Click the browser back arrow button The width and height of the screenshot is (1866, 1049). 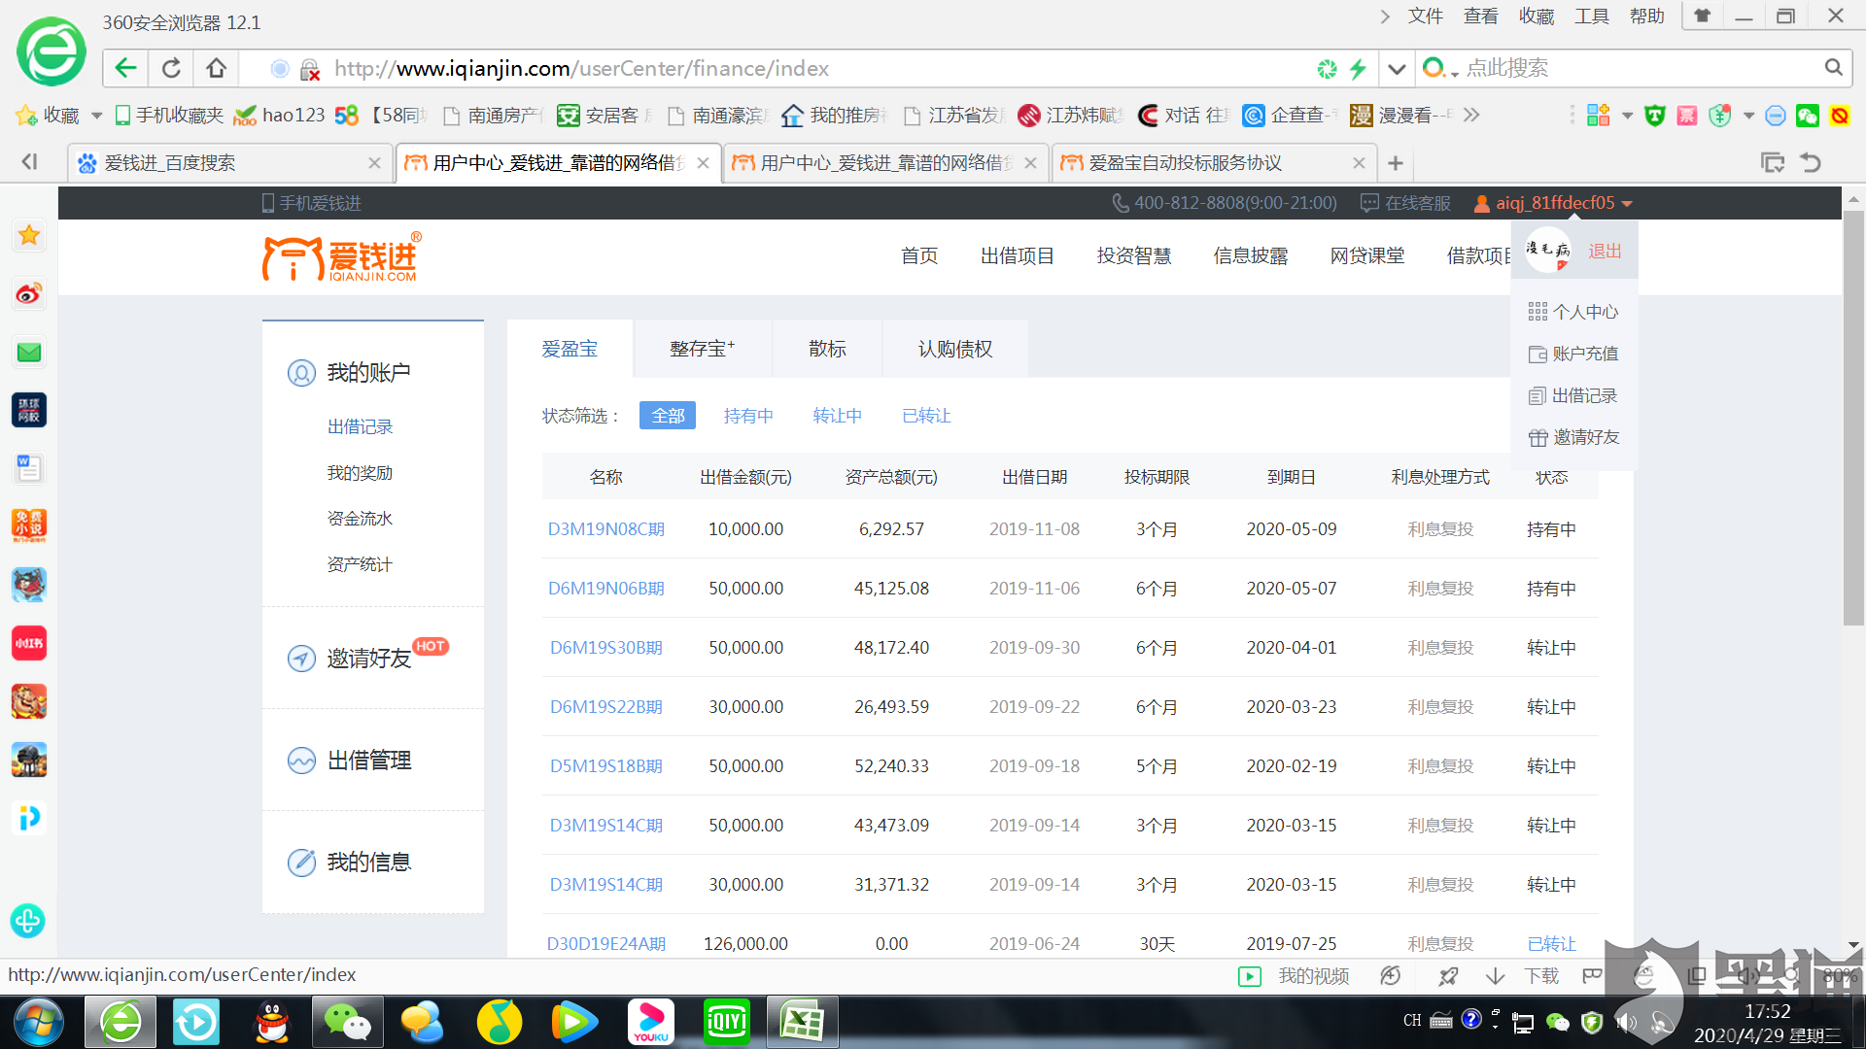pos(126,68)
